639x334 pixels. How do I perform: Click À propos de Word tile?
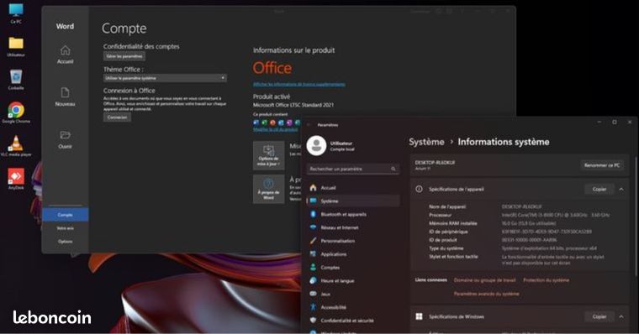[268, 189]
